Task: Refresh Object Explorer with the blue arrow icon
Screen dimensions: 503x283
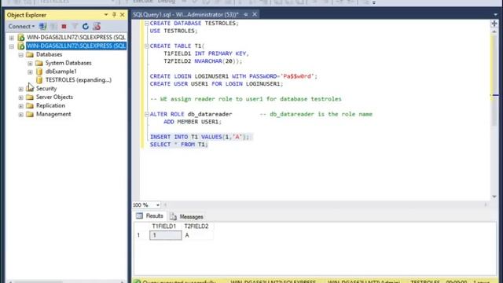Action: pos(86,26)
